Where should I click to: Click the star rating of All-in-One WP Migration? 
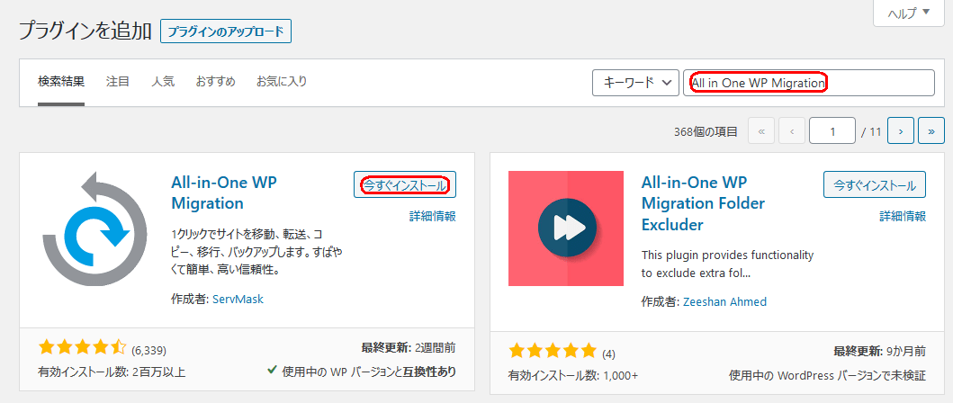click(x=83, y=348)
